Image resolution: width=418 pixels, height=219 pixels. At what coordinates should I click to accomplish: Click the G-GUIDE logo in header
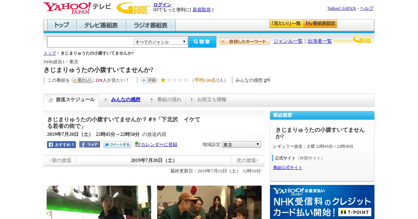pos(133,8)
